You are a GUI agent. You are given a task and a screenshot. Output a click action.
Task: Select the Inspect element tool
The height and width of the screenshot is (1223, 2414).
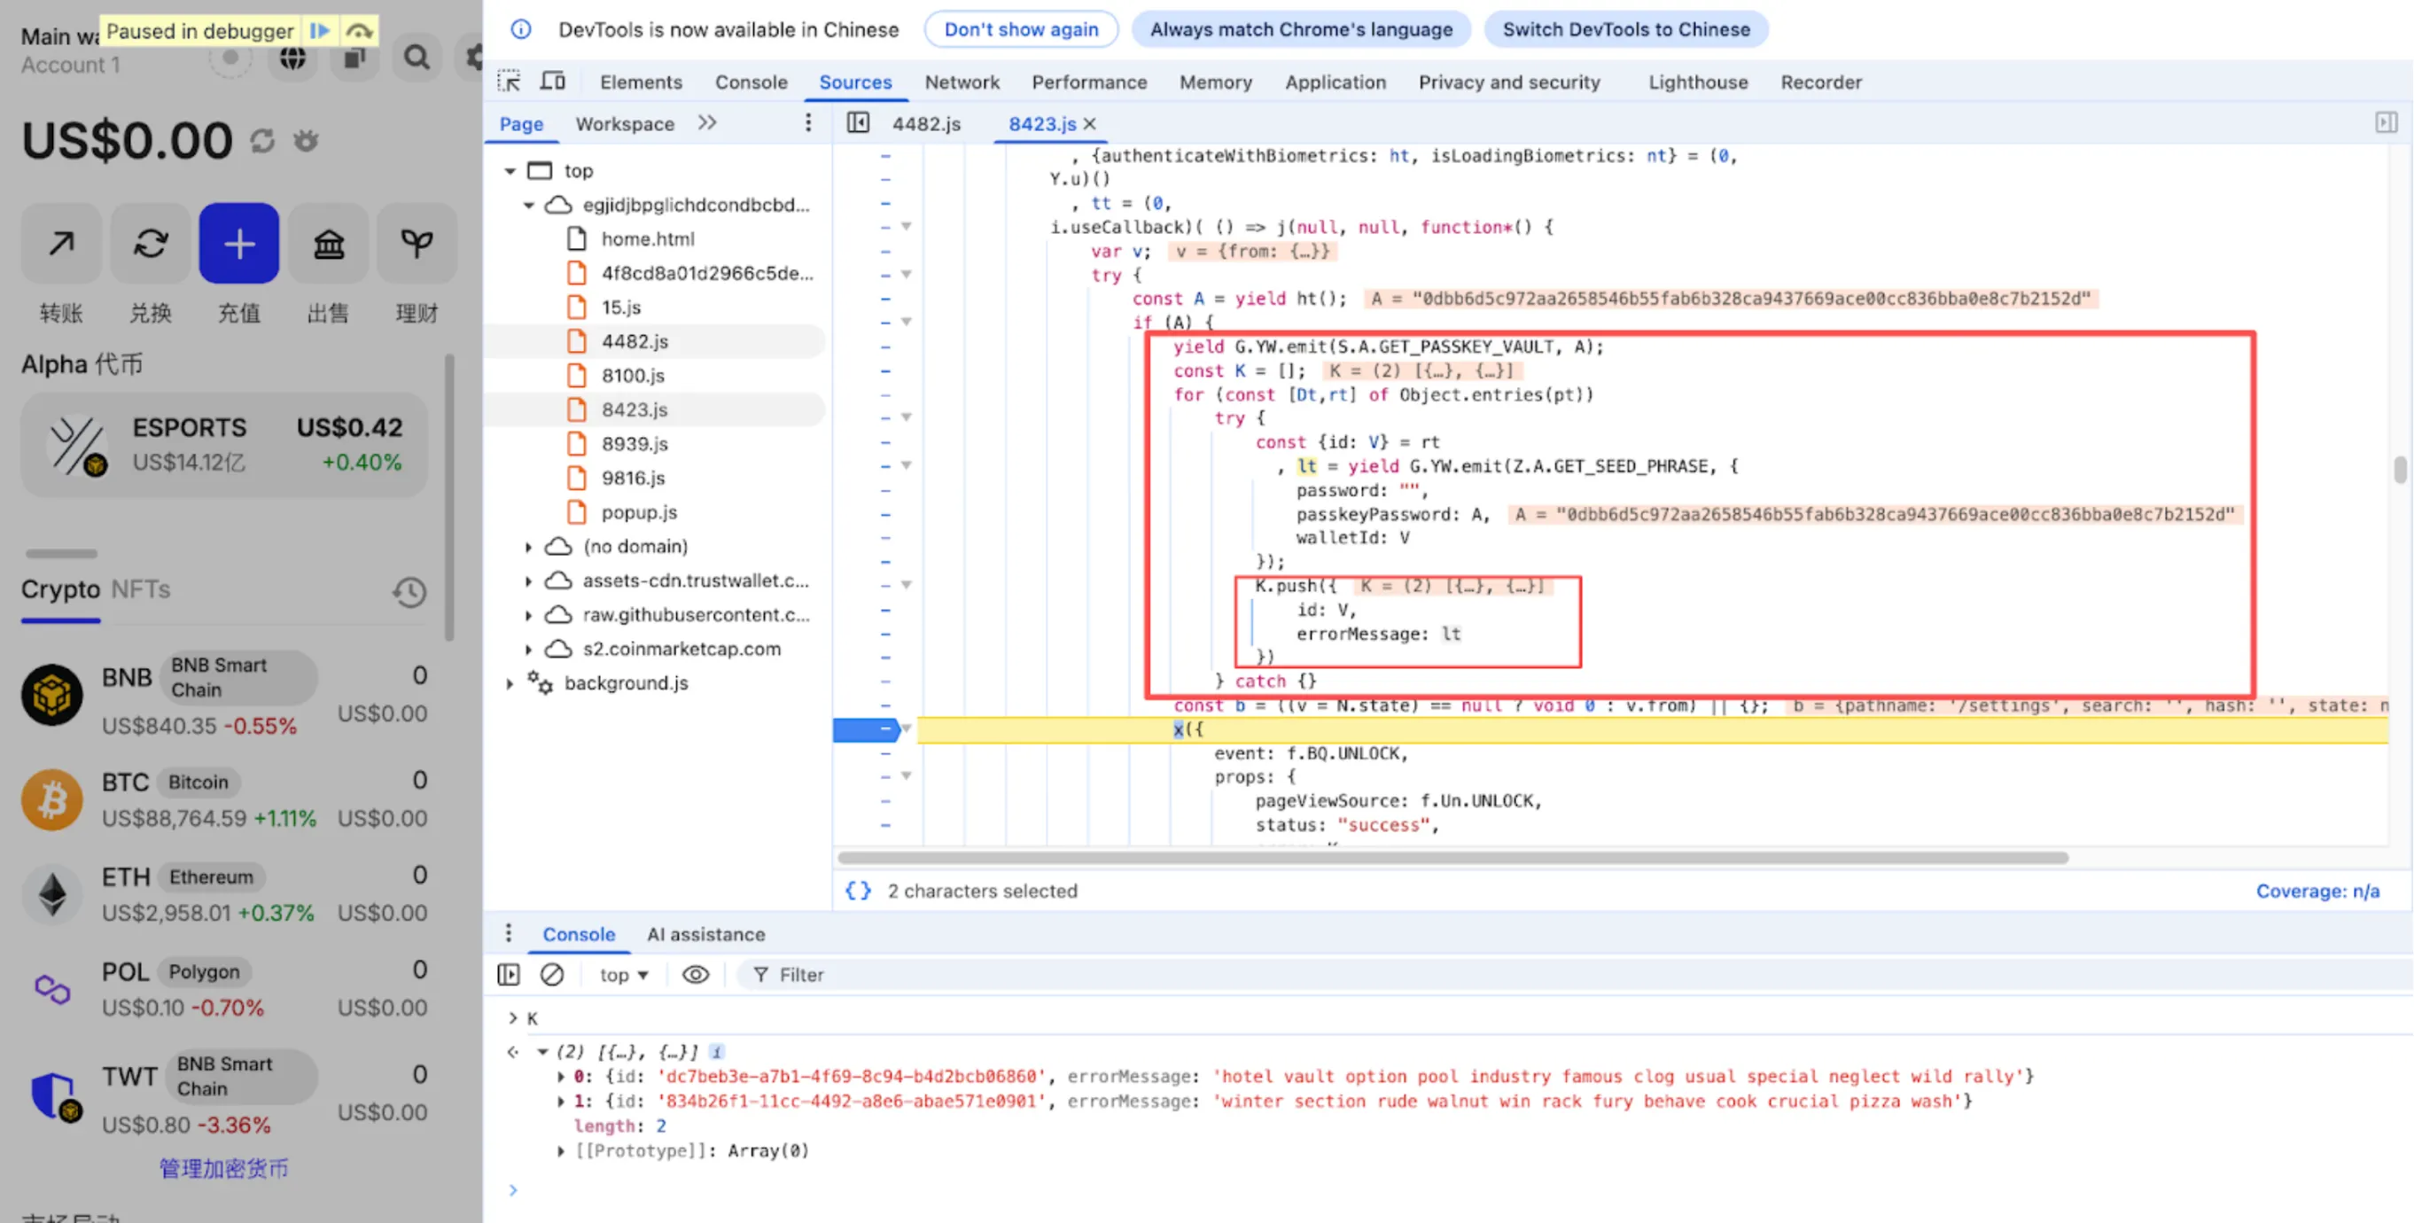click(509, 82)
